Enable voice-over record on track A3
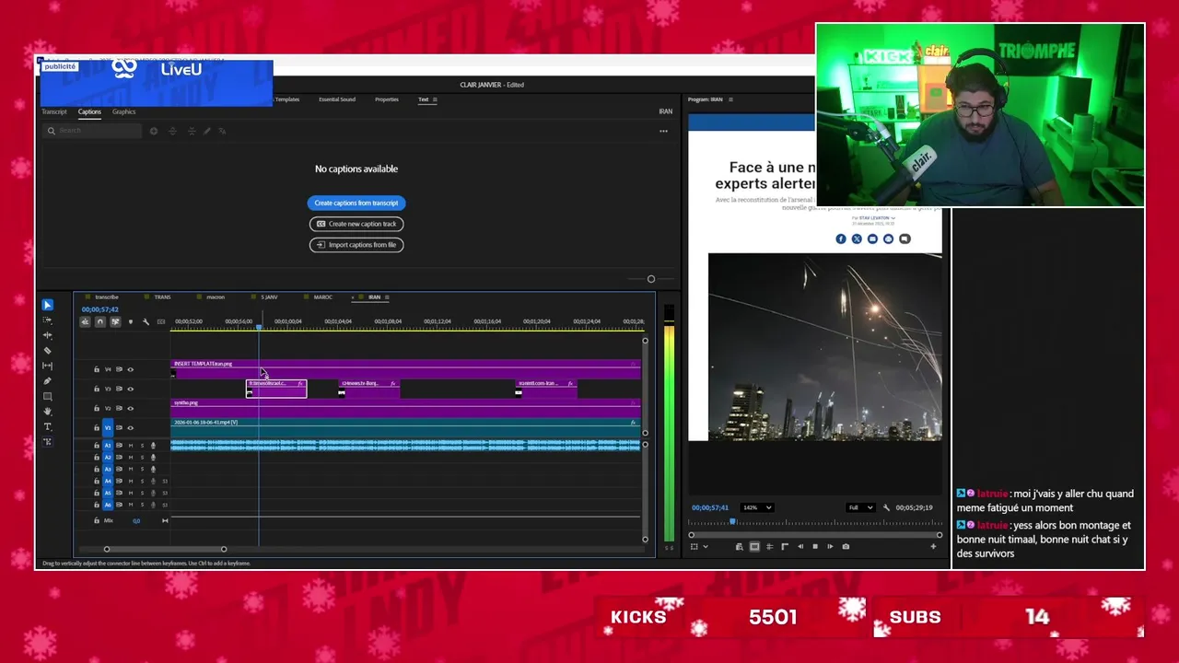The width and height of the screenshot is (1179, 663). click(x=153, y=469)
